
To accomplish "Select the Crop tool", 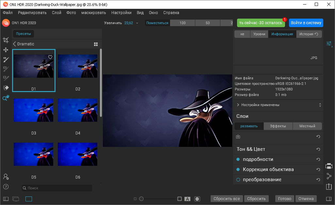I will [6, 40].
